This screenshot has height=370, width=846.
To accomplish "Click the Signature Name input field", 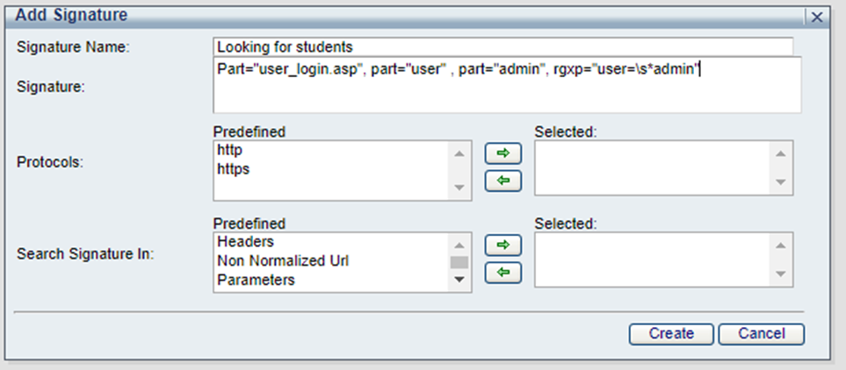I will (x=503, y=46).
